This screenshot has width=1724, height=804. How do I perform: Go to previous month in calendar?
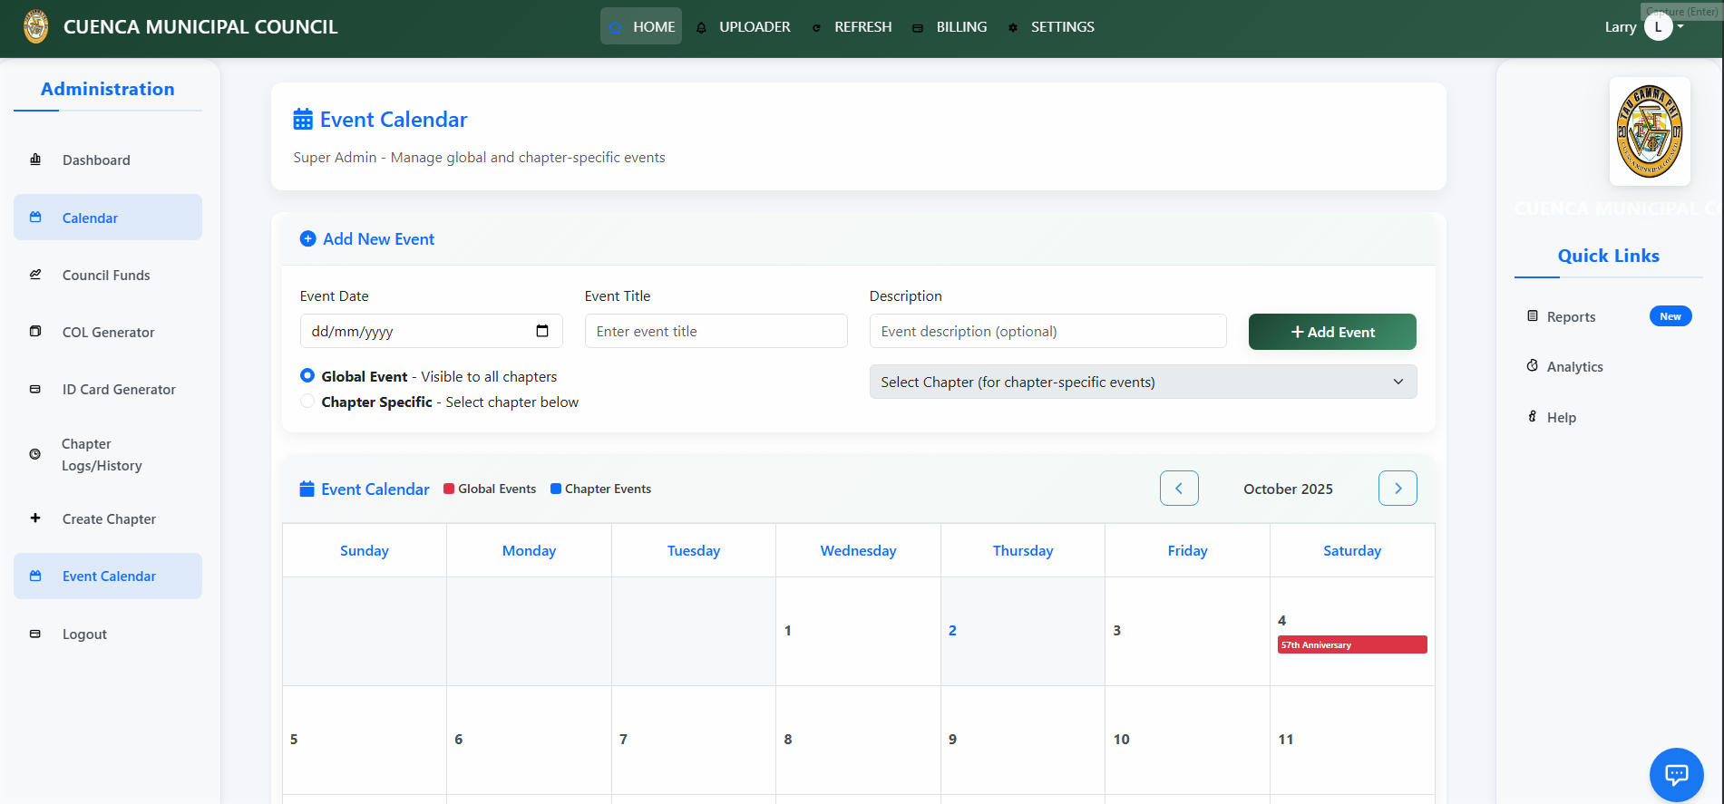pos(1179,489)
